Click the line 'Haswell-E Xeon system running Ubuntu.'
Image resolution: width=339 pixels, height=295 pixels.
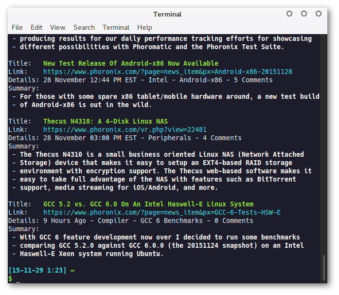coord(91,254)
